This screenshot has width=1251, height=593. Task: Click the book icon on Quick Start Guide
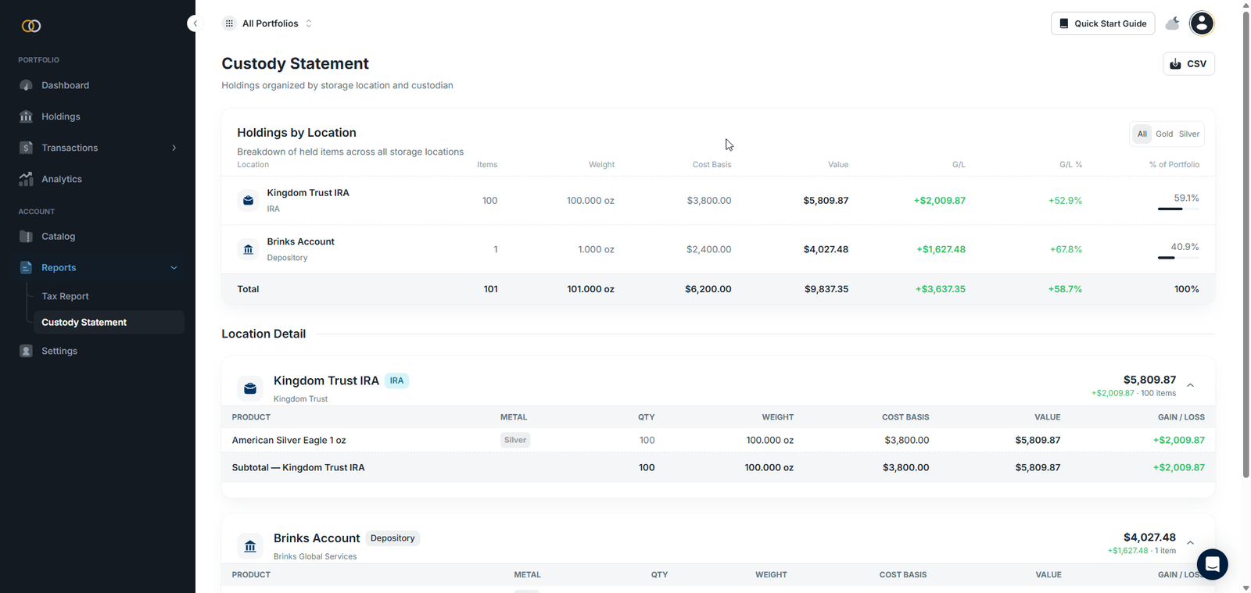(1064, 23)
